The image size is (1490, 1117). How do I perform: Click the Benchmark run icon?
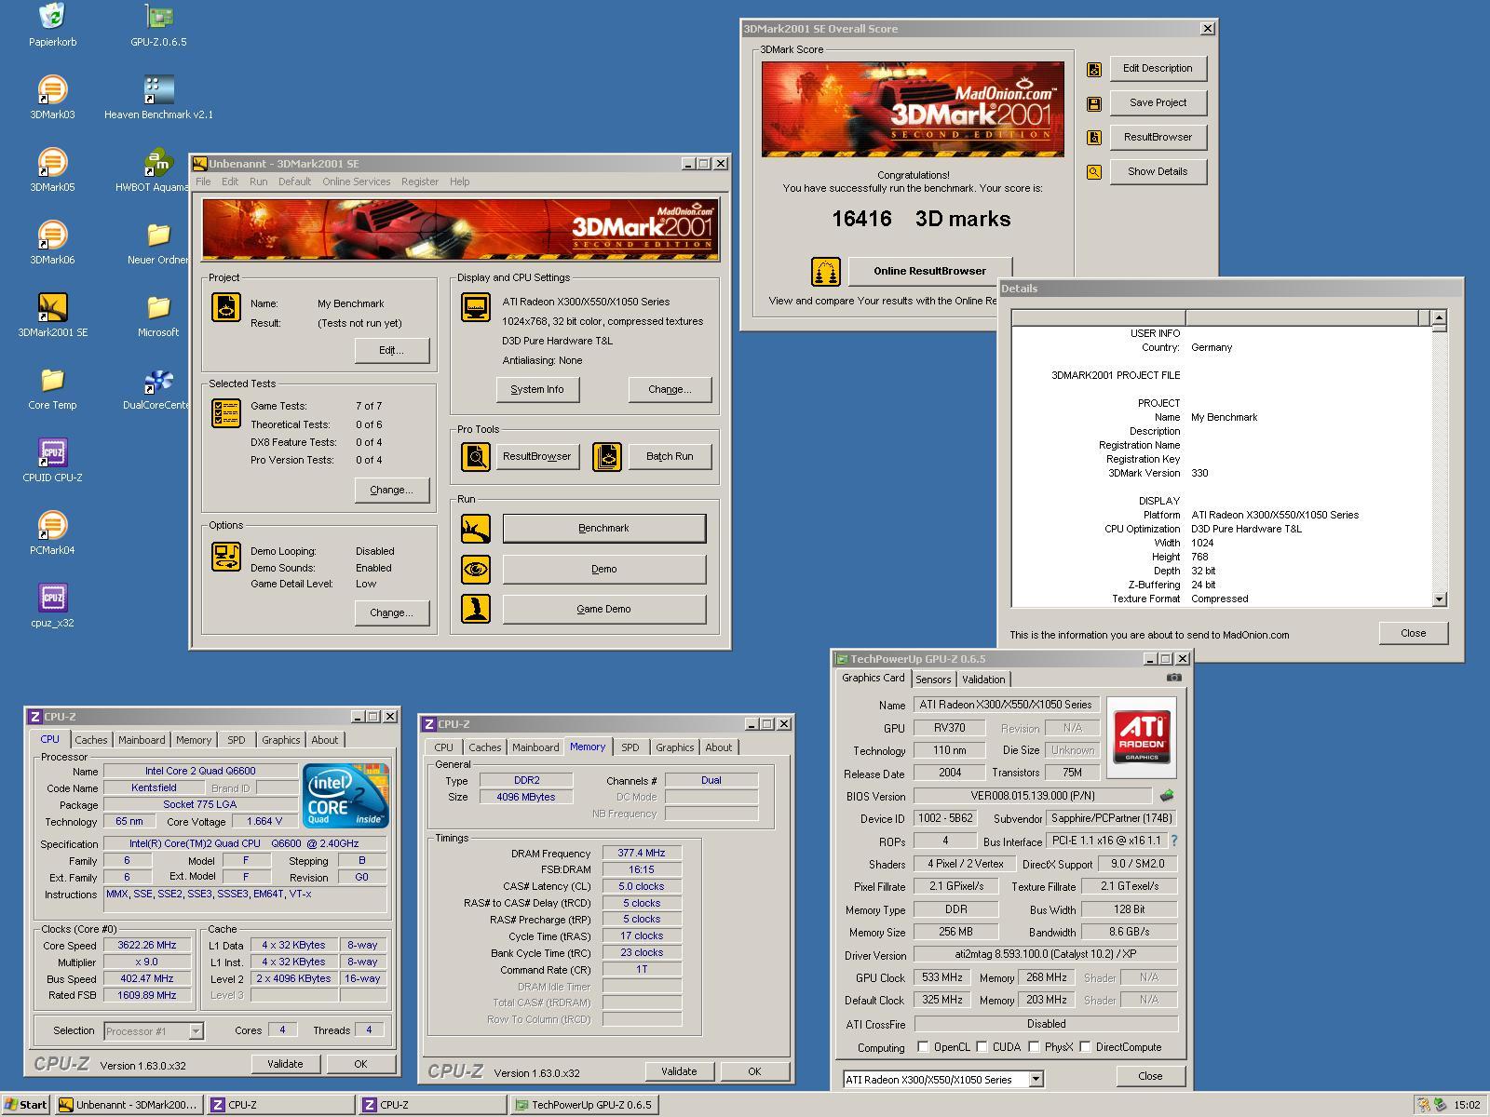pos(476,529)
